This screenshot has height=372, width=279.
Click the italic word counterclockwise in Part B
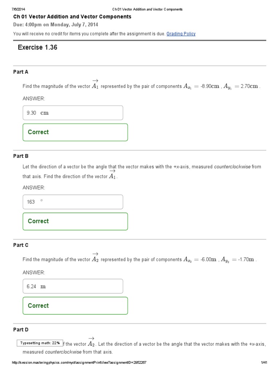(232, 167)
